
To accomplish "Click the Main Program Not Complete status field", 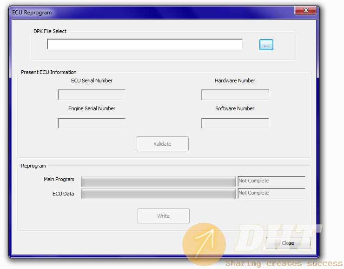I will pyautogui.click(x=271, y=181).
